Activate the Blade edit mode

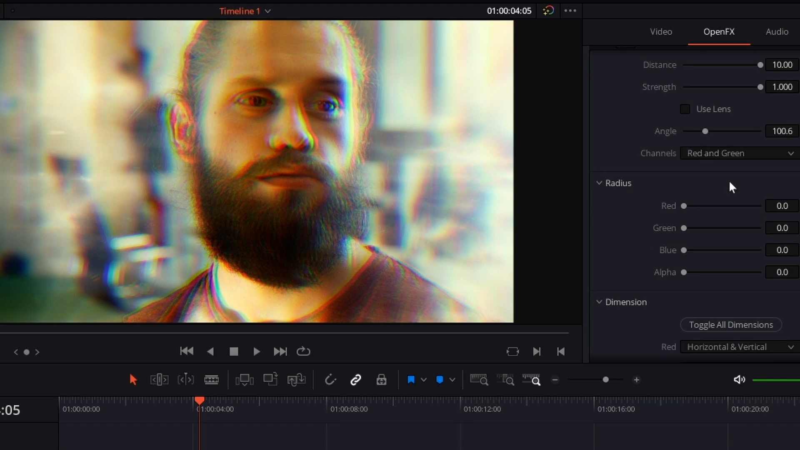click(x=212, y=380)
